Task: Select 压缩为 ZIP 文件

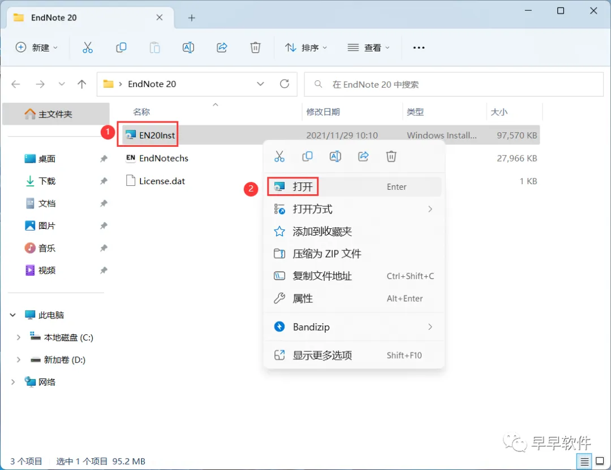Action: tap(354, 254)
